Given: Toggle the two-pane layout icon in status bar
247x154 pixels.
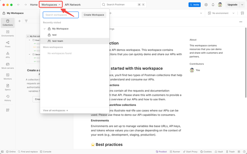Looking at the screenshot, I should (x=239, y=152).
